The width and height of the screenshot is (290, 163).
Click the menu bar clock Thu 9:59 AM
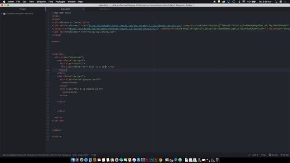coord(265,2)
